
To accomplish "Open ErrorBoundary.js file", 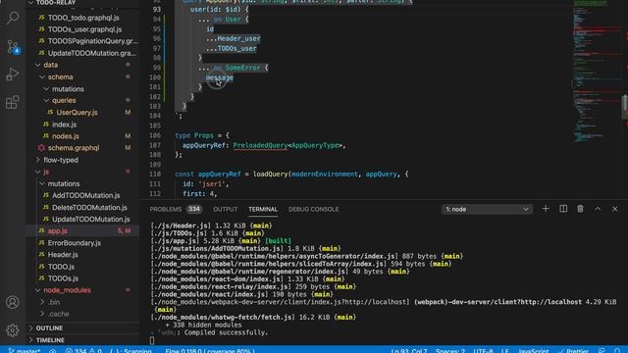I will tap(75, 243).
